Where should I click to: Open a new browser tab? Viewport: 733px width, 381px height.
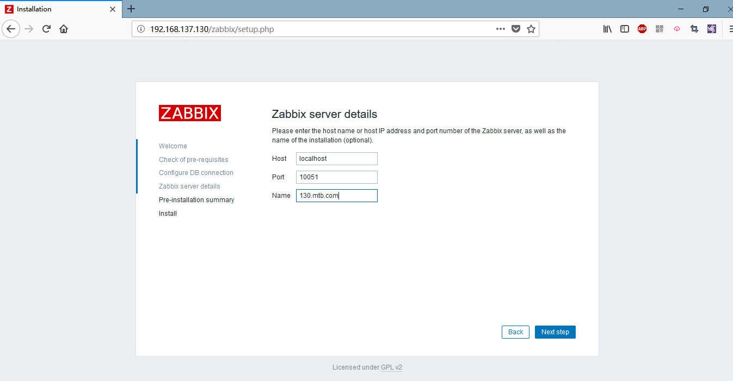pyautogui.click(x=131, y=9)
